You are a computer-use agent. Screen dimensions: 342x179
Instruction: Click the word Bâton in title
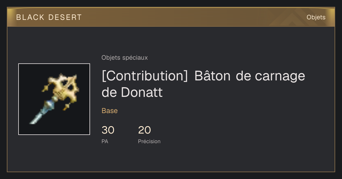(213, 76)
